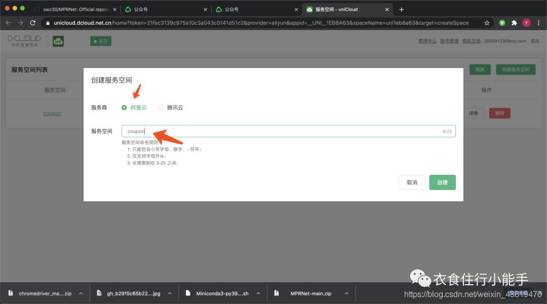Image resolution: width=547 pixels, height=304 pixels.
Task: Click the 详情 button in coupon row
Action: click(x=473, y=113)
